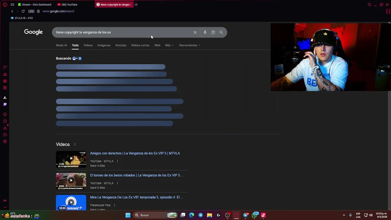
Task: Search by image with the camera icon
Action: [213, 32]
